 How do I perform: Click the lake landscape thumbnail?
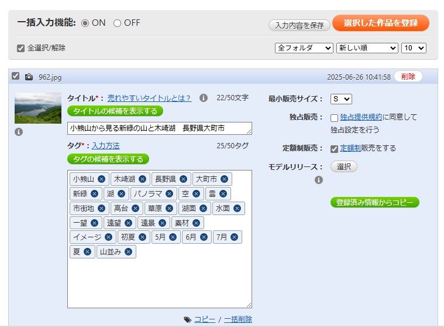[x=38, y=108]
